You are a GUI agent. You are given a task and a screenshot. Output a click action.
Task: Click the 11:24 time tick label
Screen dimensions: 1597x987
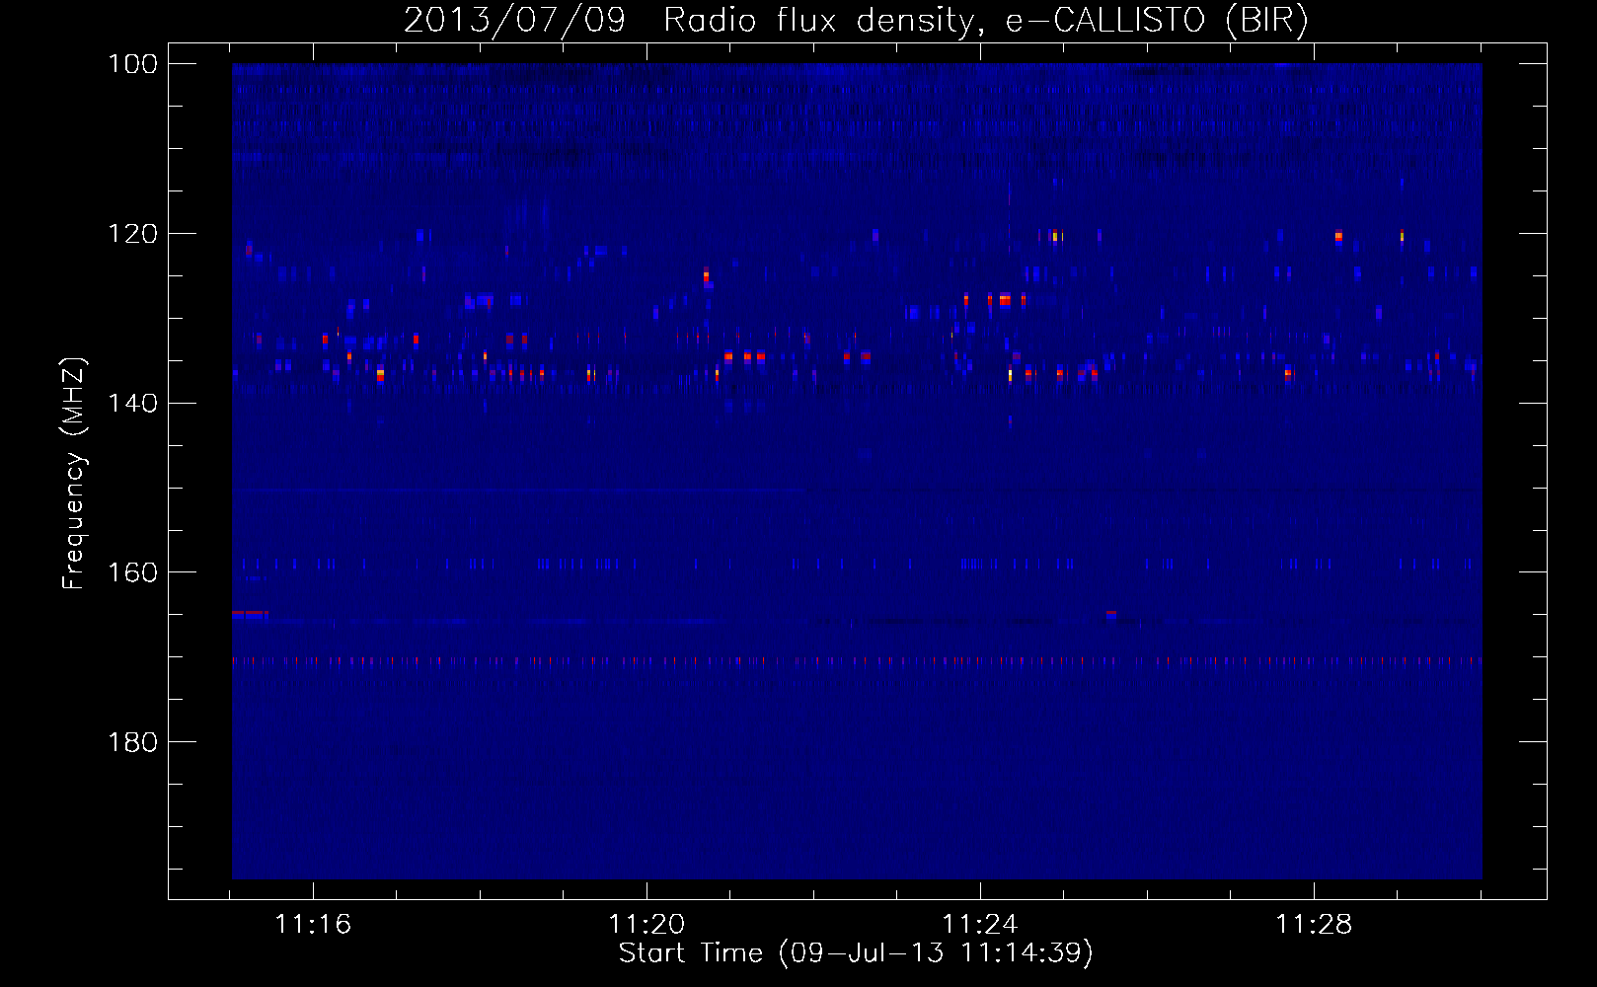[x=980, y=925]
